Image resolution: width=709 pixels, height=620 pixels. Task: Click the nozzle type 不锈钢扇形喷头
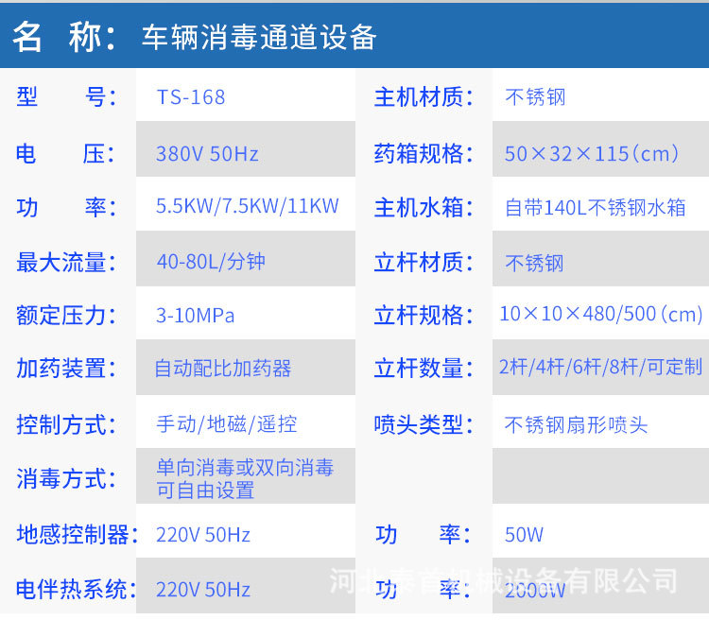[x=576, y=424]
